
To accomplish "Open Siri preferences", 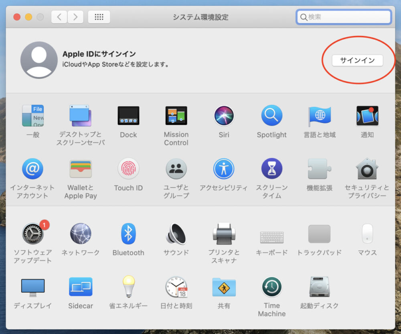I will (x=224, y=116).
